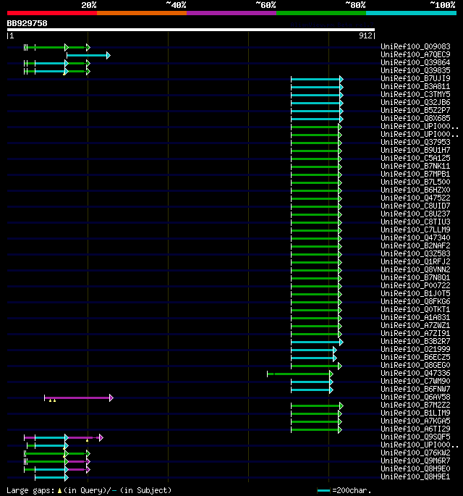
Task: Click the purple alignment bar for Q6AV58
Action: [x=79, y=398]
